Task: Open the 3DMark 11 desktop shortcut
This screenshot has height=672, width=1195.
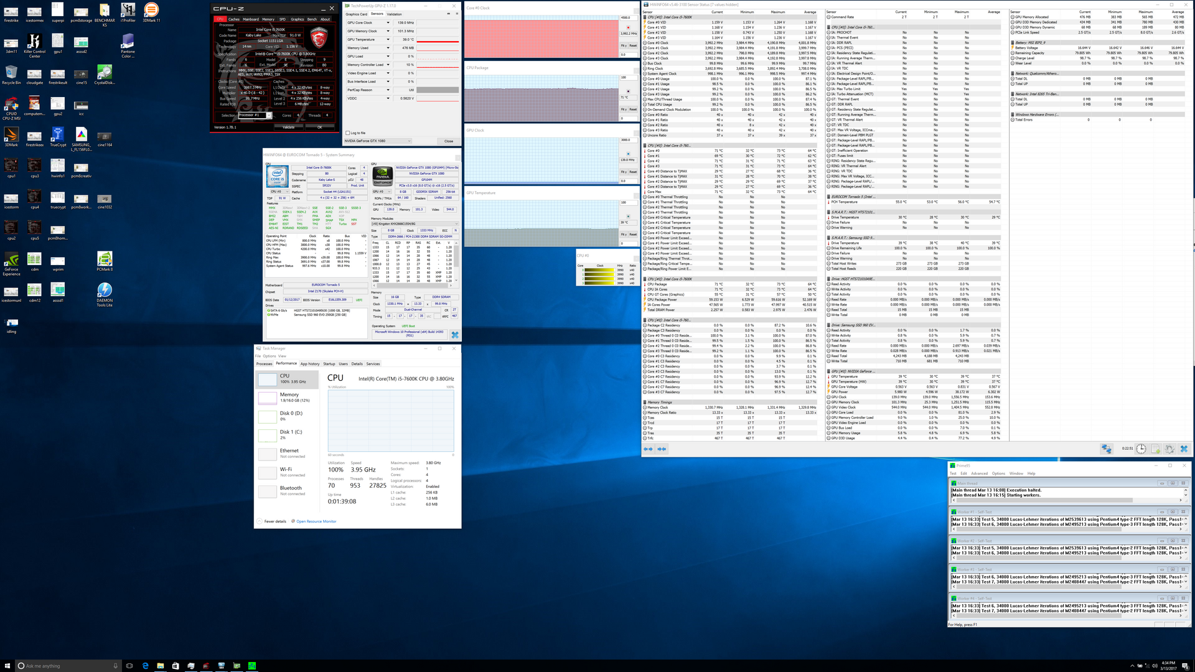Action: pyautogui.click(x=151, y=12)
